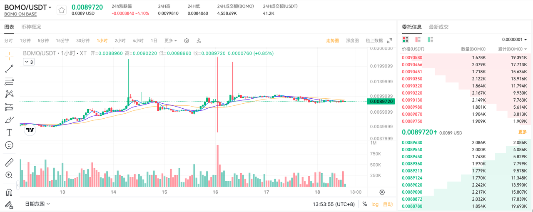This screenshot has width=533, height=212.
Task: Click bid price 0.0088780 row
Action: point(465,206)
